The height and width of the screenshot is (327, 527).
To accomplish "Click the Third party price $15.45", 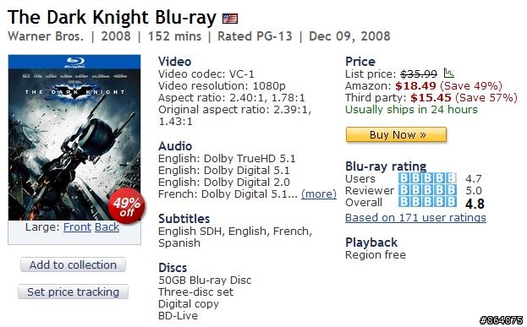I will point(431,98).
